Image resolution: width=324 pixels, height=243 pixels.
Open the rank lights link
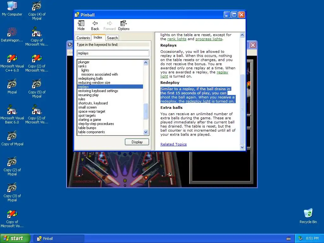(177, 39)
